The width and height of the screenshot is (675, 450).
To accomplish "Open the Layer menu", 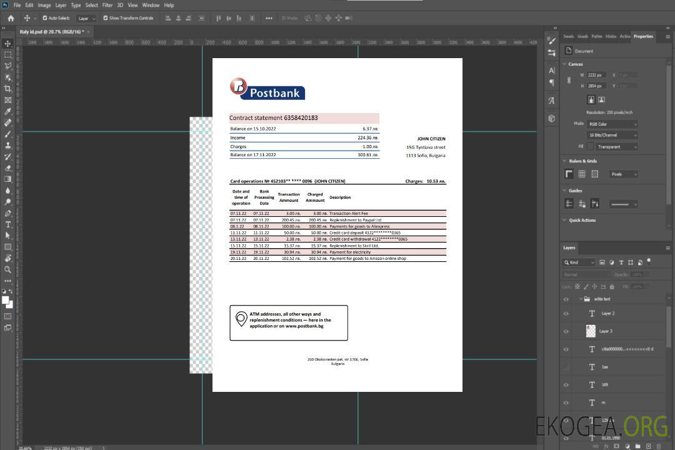I will [x=61, y=5].
